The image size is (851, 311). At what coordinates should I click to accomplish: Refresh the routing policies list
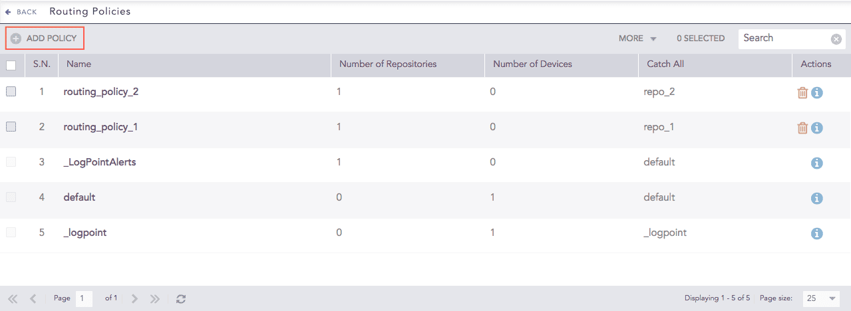point(181,299)
